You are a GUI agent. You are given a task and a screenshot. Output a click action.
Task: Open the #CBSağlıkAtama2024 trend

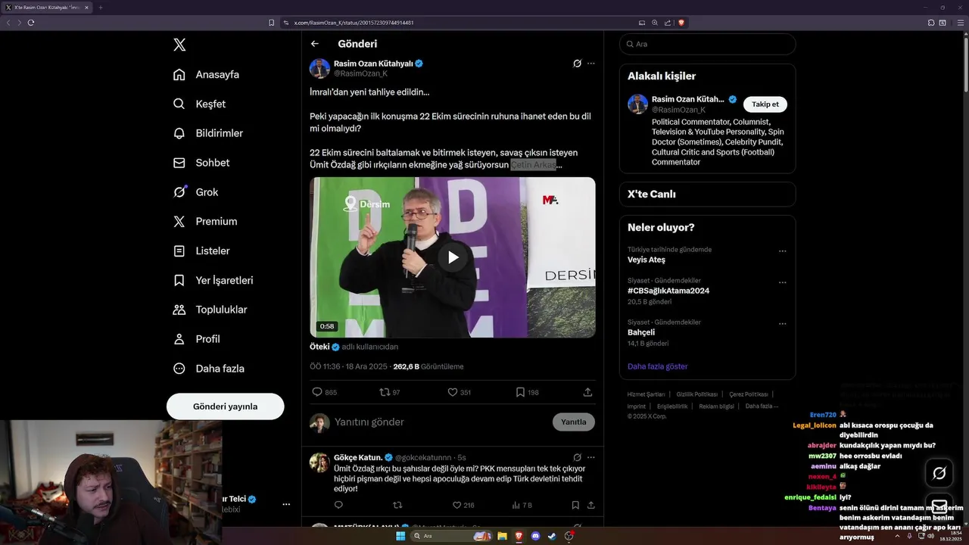668,291
